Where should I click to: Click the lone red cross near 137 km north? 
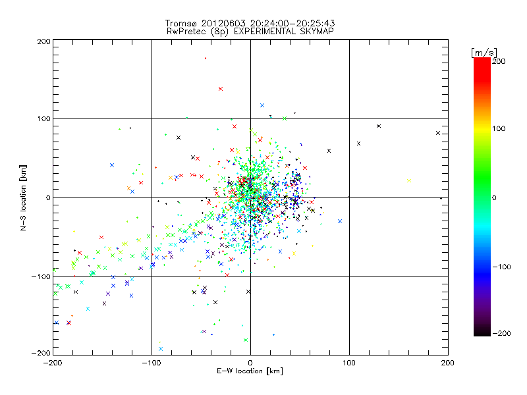[x=221, y=89]
